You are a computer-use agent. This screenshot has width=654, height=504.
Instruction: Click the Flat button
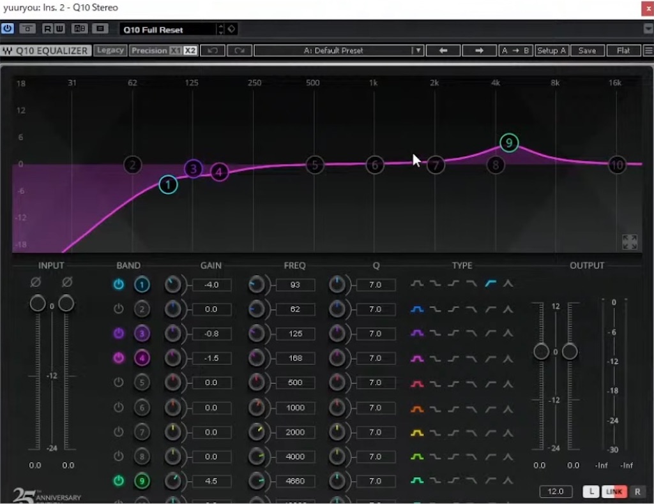[x=623, y=50]
